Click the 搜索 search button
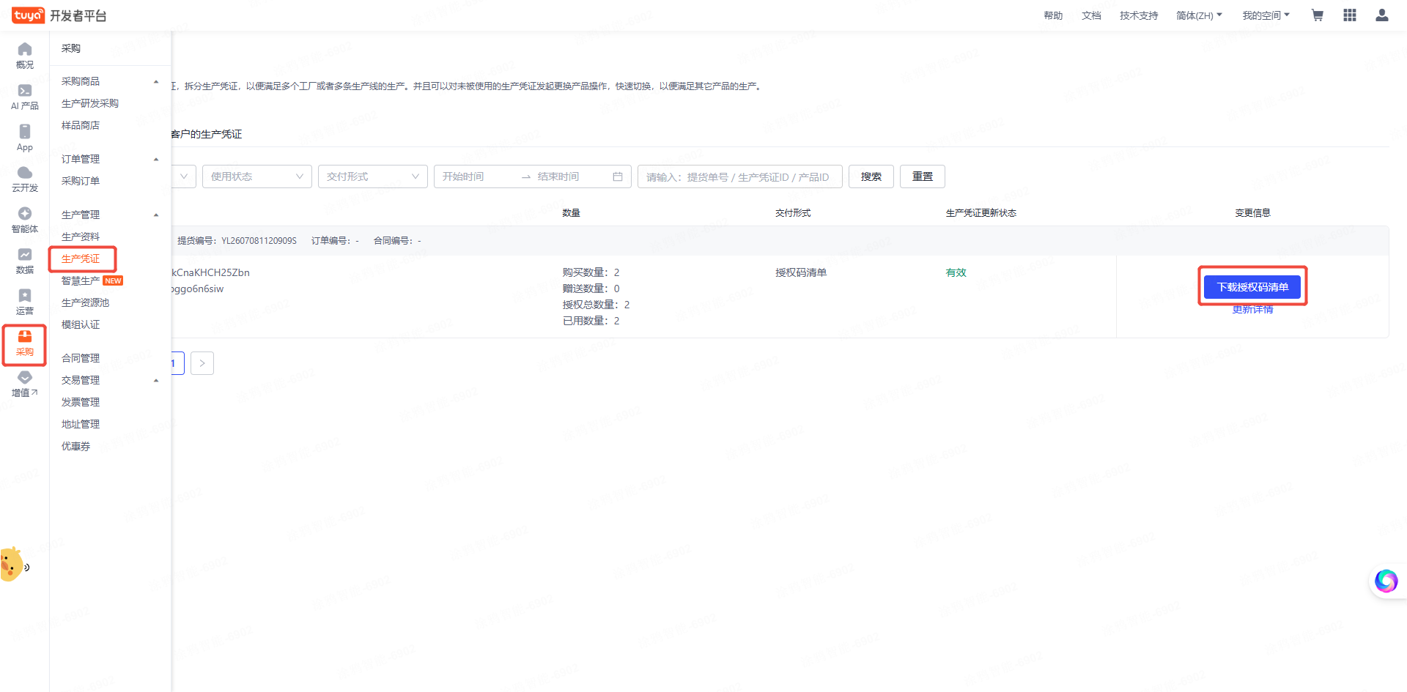The image size is (1407, 692). point(871,176)
